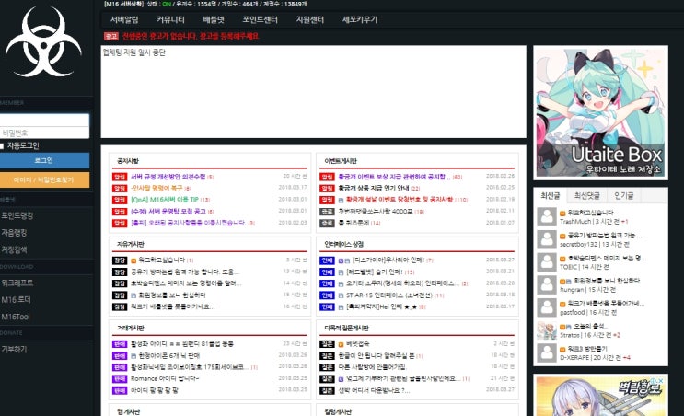Open 배틀넷 in the top navigation
Image resolution: width=684 pixels, height=416 pixels.
click(214, 19)
